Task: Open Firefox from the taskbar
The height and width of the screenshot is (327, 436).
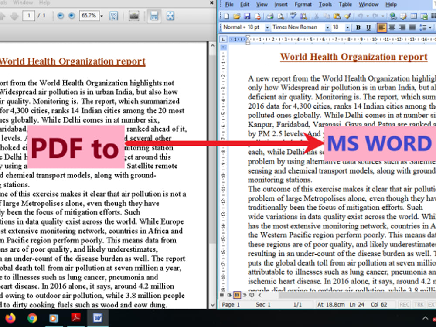Action: click(10, 318)
